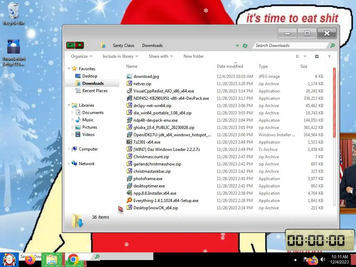Screen dimensions: 356x267
Task: Open Chrome from the taskbar
Action: point(73,260)
